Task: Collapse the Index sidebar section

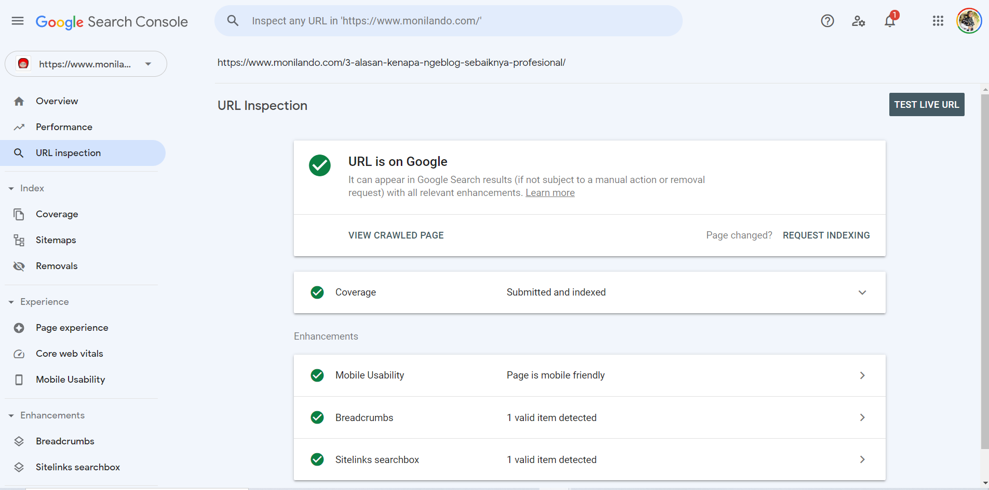Action: (x=11, y=188)
